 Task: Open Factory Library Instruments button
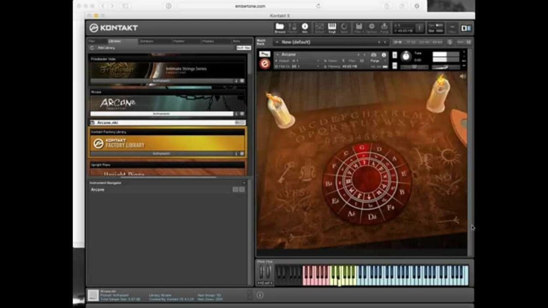pos(162,154)
